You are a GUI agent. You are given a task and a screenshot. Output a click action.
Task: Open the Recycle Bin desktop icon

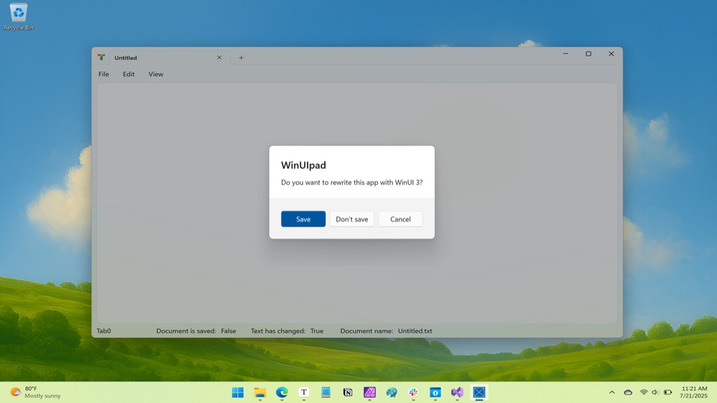pyautogui.click(x=18, y=17)
